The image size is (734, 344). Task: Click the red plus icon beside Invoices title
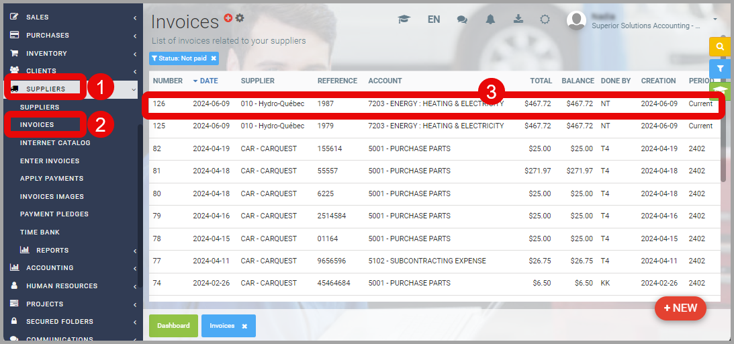(x=228, y=18)
